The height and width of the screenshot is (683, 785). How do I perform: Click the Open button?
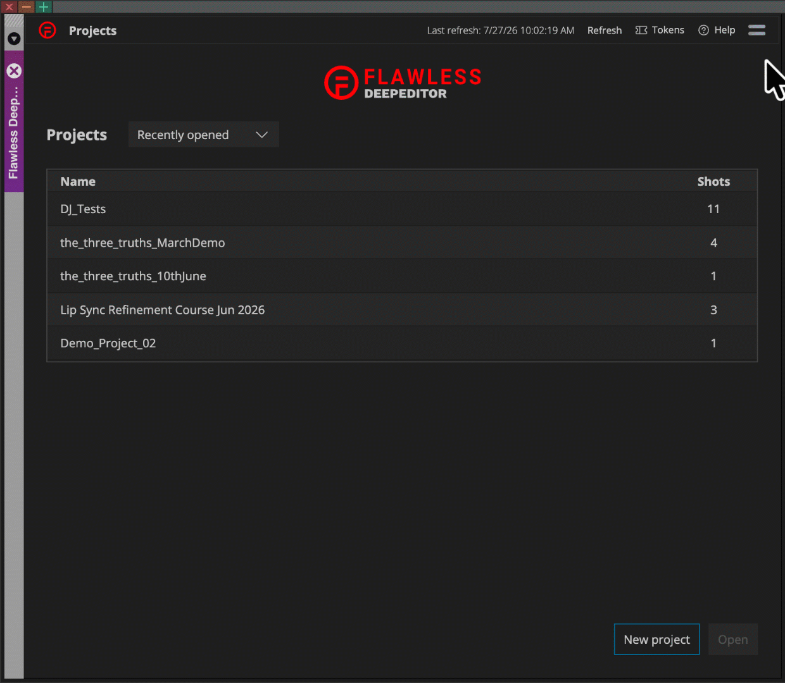coord(733,639)
